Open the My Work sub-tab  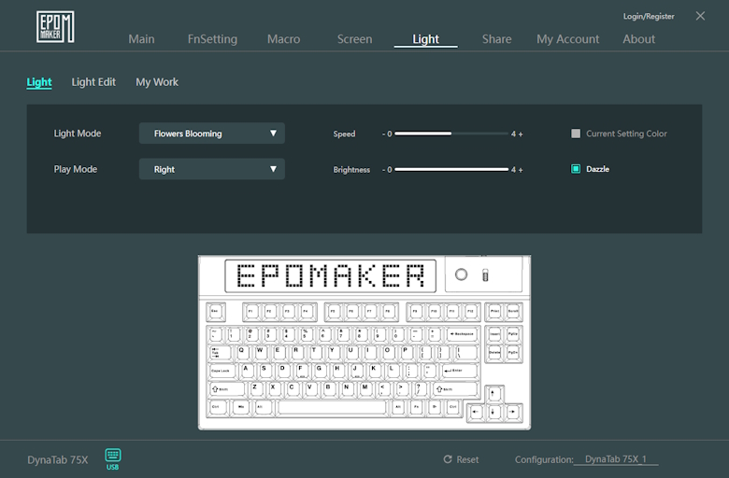pyautogui.click(x=157, y=82)
